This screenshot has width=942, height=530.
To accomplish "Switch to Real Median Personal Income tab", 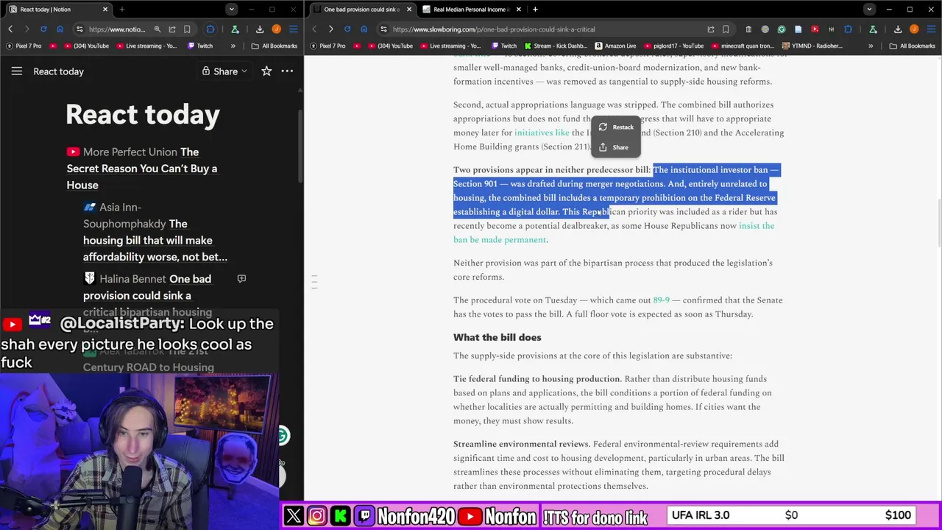I will pyautogui.click(x=471, y=10).
